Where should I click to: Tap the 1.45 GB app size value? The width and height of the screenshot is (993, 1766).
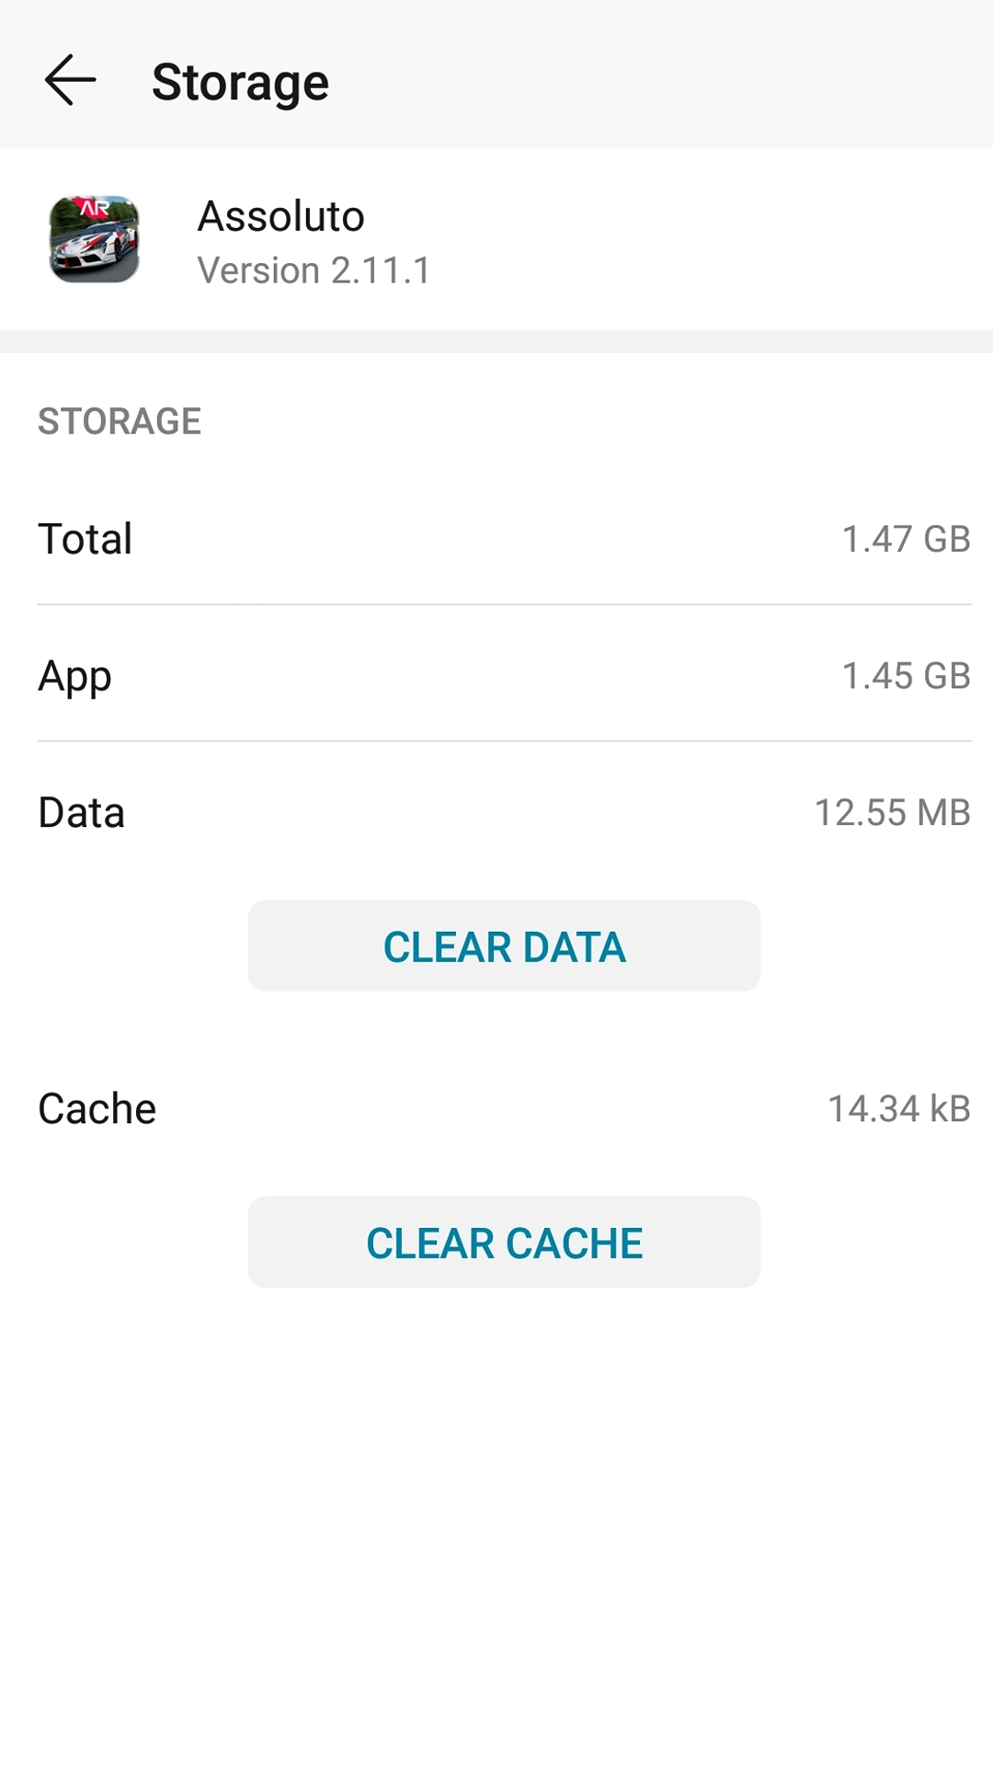pos(906,676)
